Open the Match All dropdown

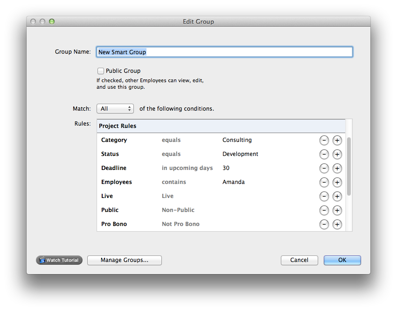coord(115,109)
